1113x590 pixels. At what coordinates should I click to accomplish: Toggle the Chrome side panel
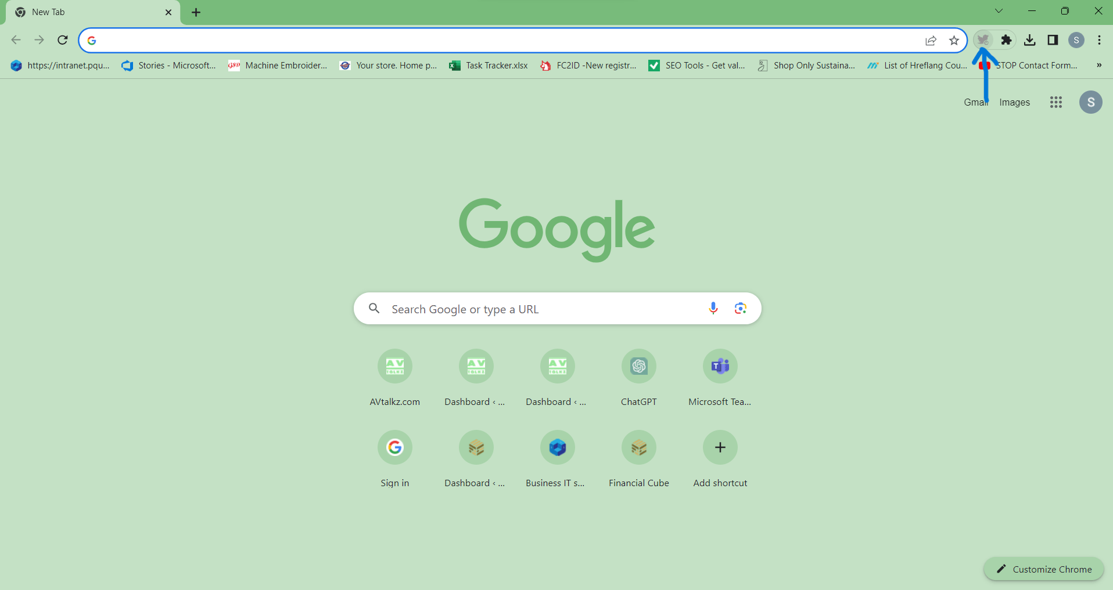click(x=1053, y=40)
